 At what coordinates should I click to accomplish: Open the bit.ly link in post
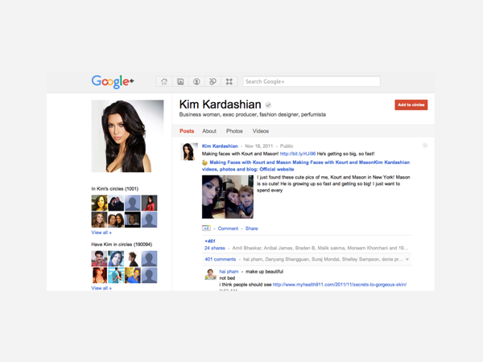click(298, 154)
